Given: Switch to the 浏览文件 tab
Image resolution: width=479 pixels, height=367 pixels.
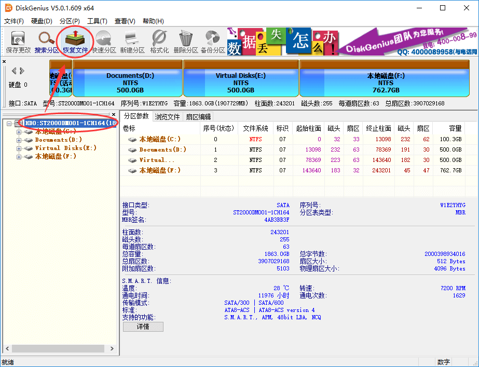Looking at the screenshot, I should pos(167,117).
